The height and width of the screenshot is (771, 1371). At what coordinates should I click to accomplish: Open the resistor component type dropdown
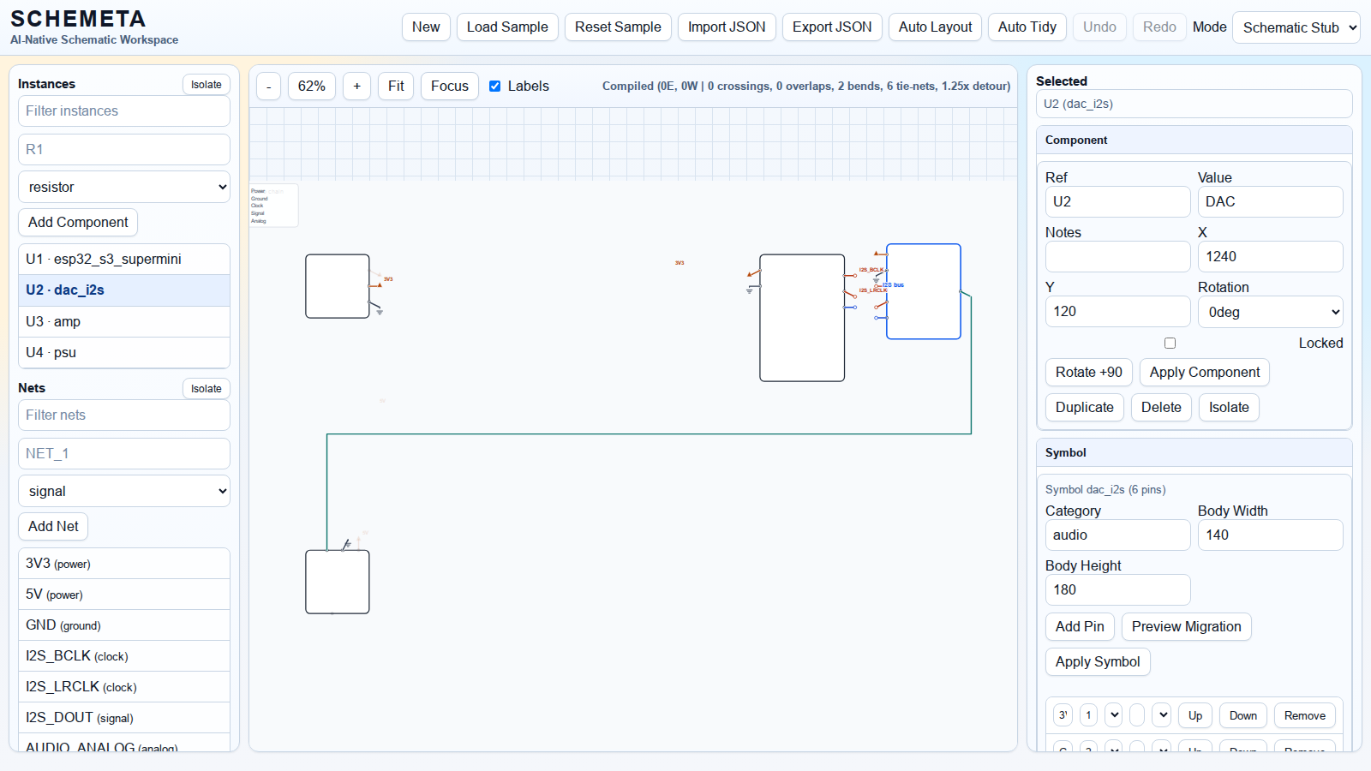pyautogui.click(x=124, y=187)
